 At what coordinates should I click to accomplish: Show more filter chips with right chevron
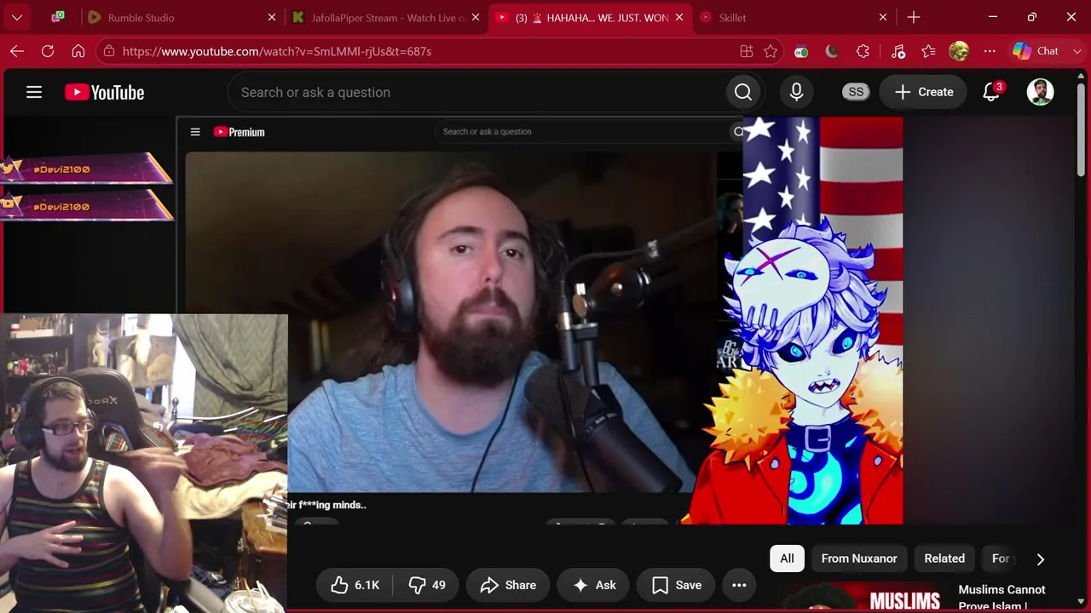click(x=1040, y=559)
